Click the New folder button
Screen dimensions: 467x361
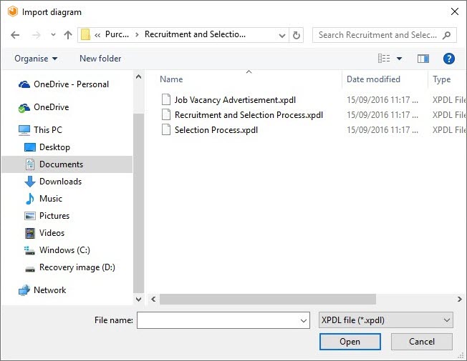coord(100,59)
